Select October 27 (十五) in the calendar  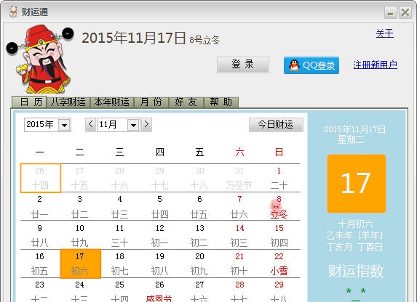pyautogui.click(x=80, y=178)
